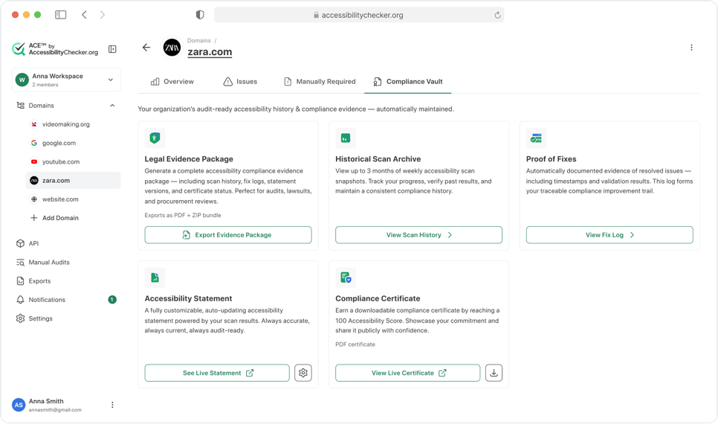Click the Historical Scan Archive icon

click(x=346, y=138)
